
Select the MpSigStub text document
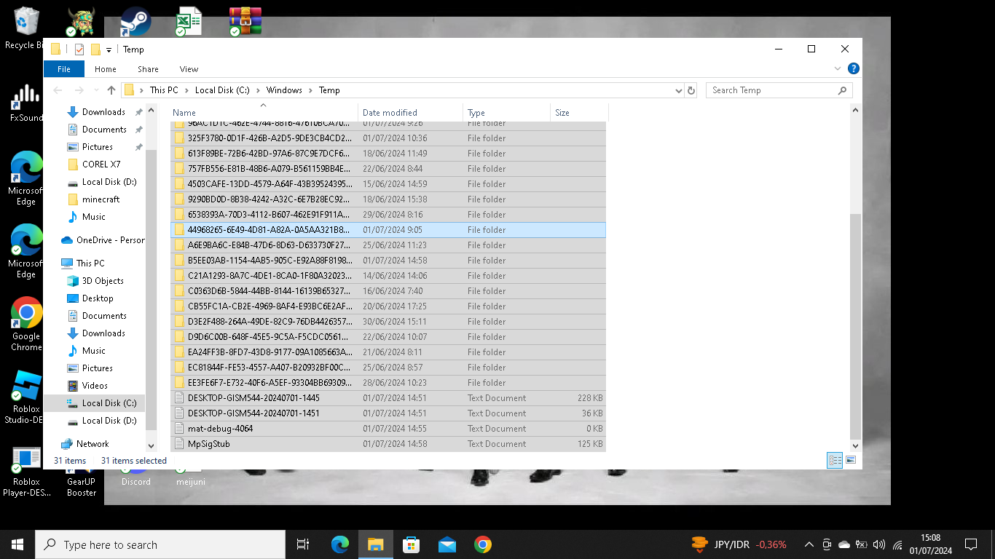388,444
